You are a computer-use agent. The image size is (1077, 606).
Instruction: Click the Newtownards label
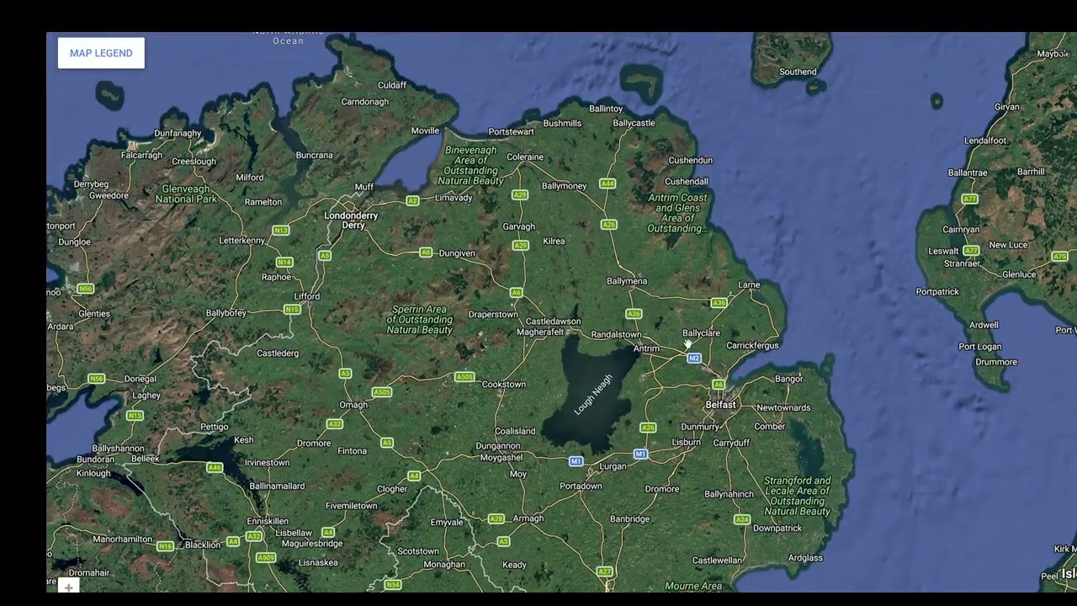(784, 408)
